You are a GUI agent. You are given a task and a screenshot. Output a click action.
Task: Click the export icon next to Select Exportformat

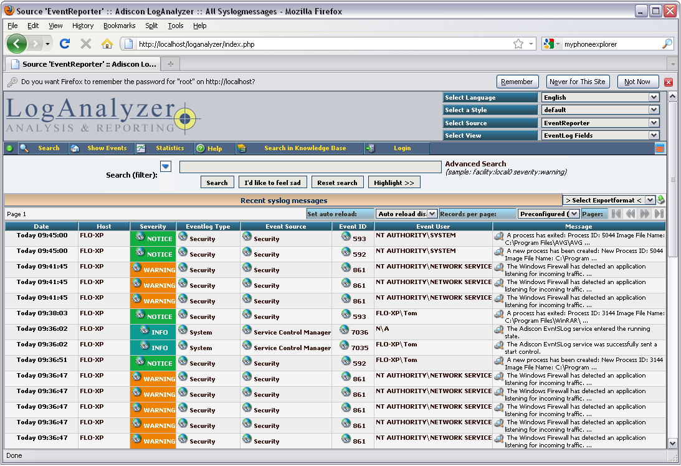tap(661, 200)
